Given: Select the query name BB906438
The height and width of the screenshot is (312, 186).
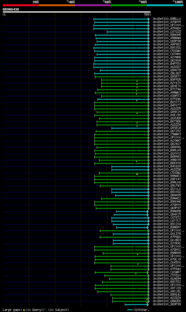Looking at the screenshot, I should coord(11,9).
